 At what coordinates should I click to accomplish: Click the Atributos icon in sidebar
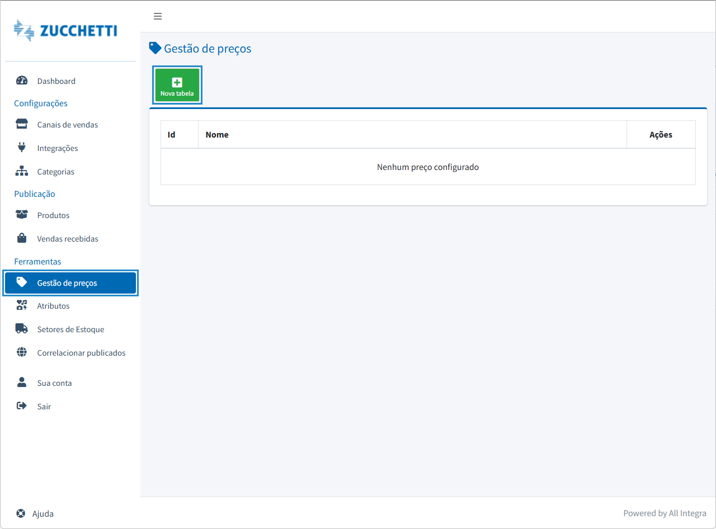pos(22,305)
